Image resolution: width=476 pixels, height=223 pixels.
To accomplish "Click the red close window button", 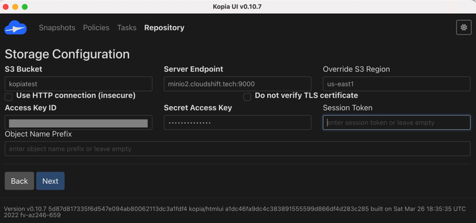I will pos(6,7).
